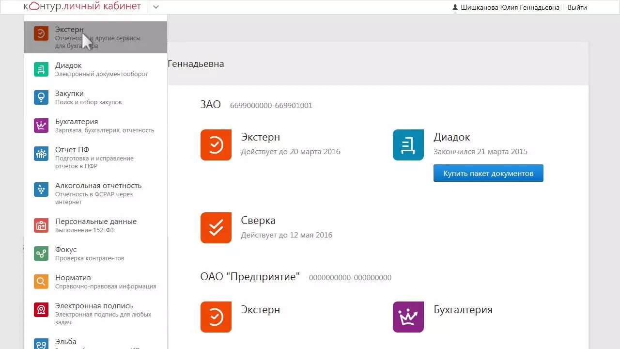This screenshot has height=349, width=620.
Task: Click the large Сверка checkmark icon
Action: tap(216, 228)
